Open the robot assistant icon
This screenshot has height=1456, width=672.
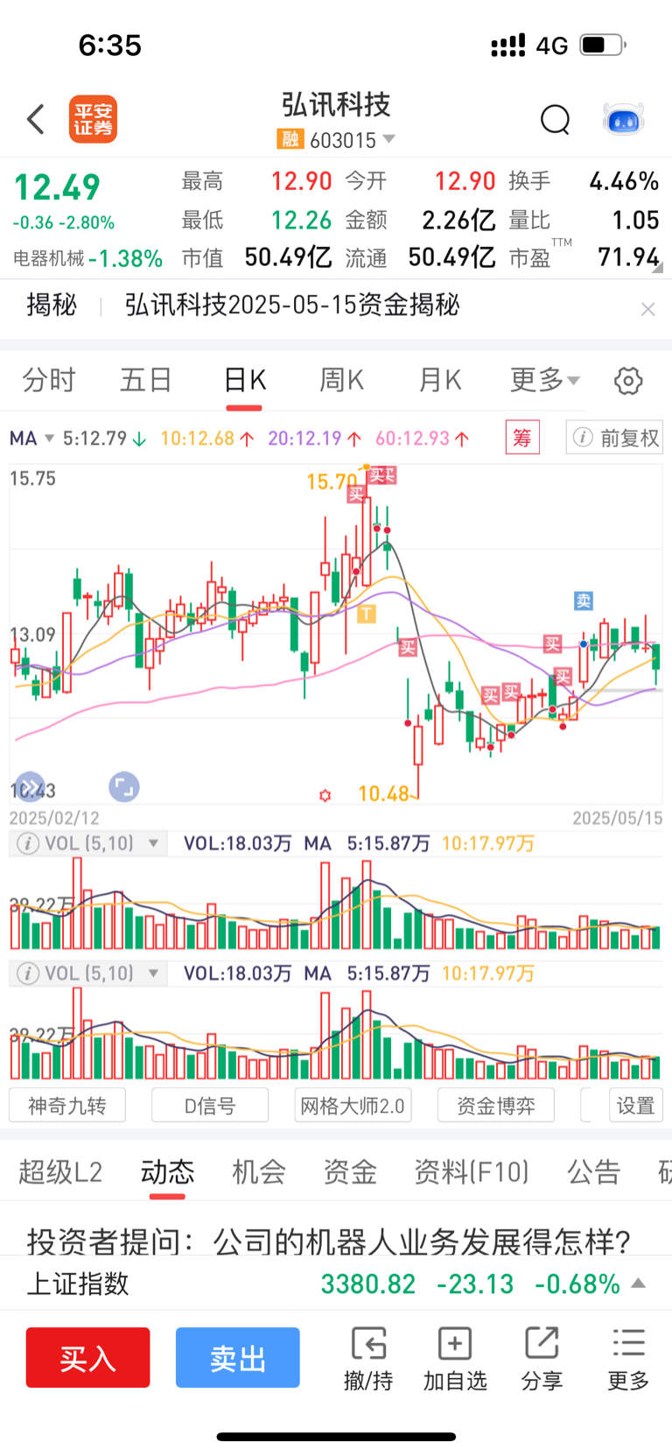(x=624, y=119)
